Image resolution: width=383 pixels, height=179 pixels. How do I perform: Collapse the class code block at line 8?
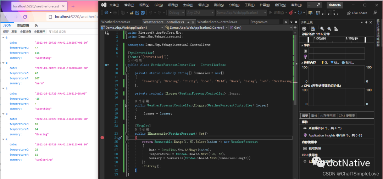126,65
